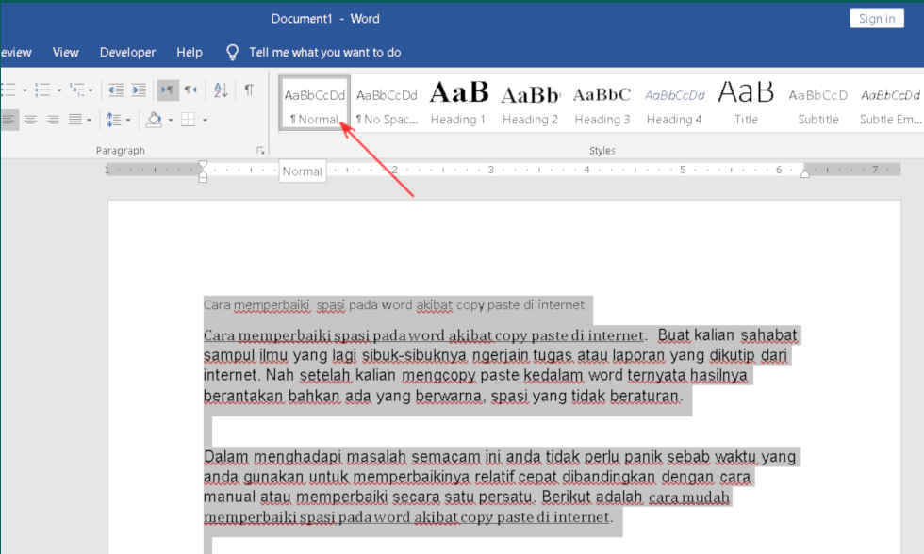Apply the Heading 1 style
Image resolution: width=924 pixels, height=554 pixels.
(x=458, y=105)
